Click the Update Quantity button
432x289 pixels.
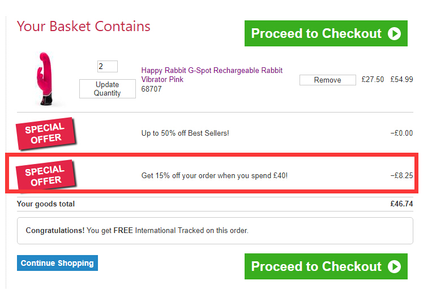(x=108, y=89)
